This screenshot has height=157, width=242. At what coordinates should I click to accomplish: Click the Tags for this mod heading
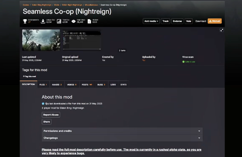[x=34, y=70]
